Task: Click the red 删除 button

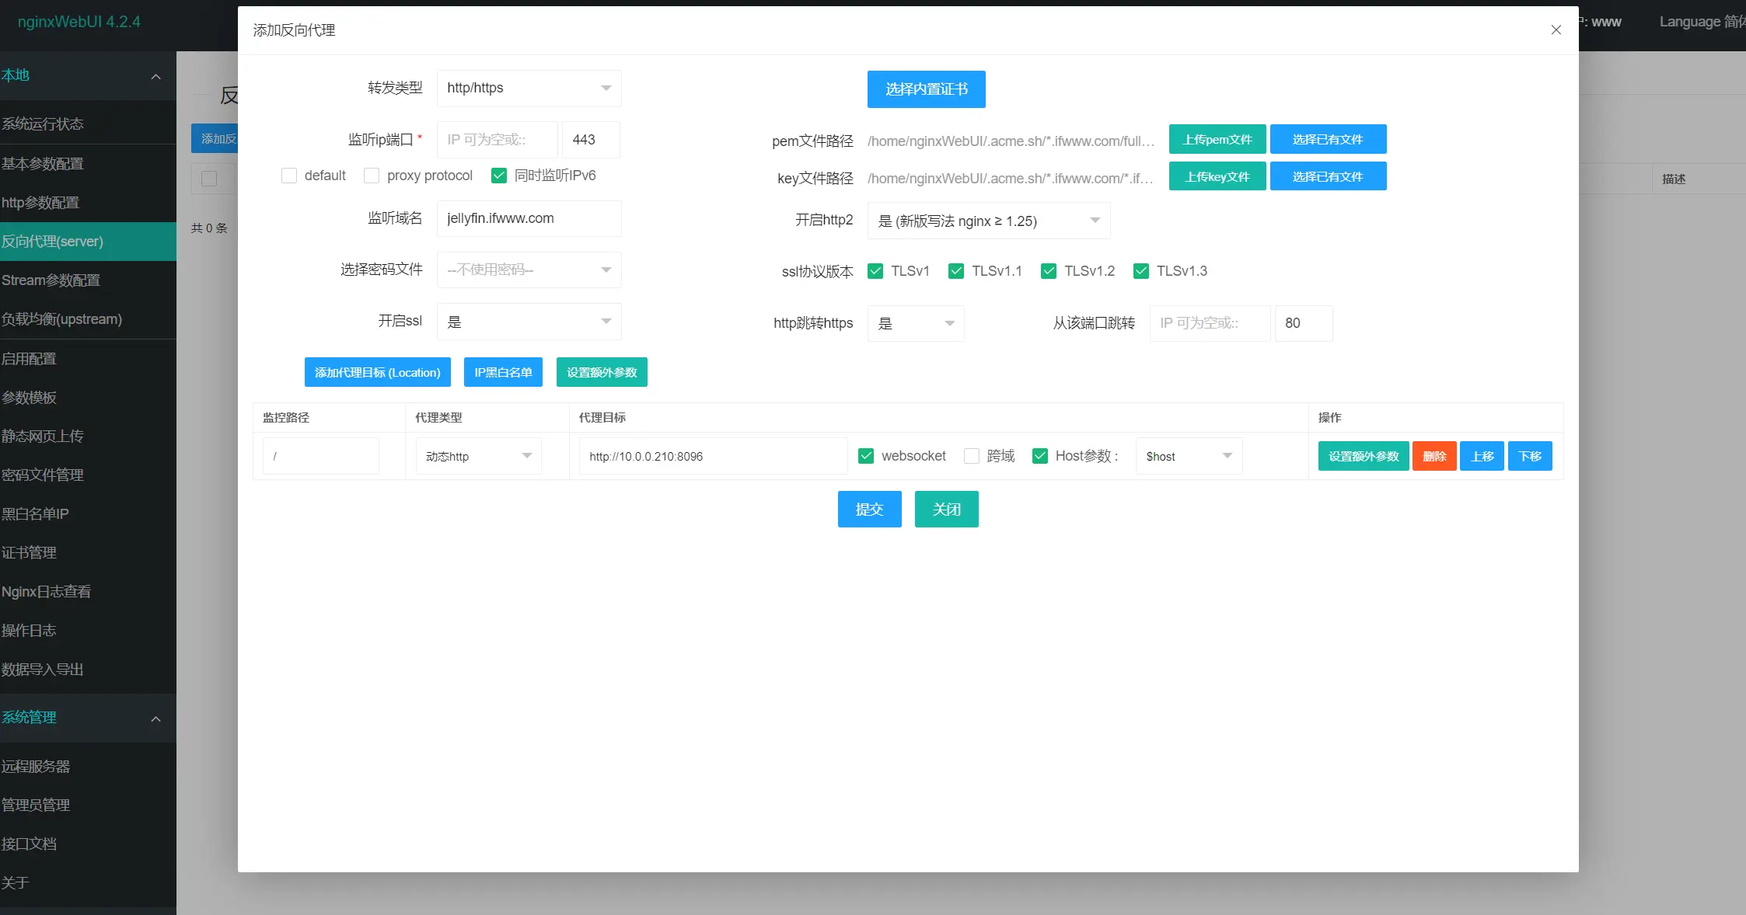Action: [1433, 456]
